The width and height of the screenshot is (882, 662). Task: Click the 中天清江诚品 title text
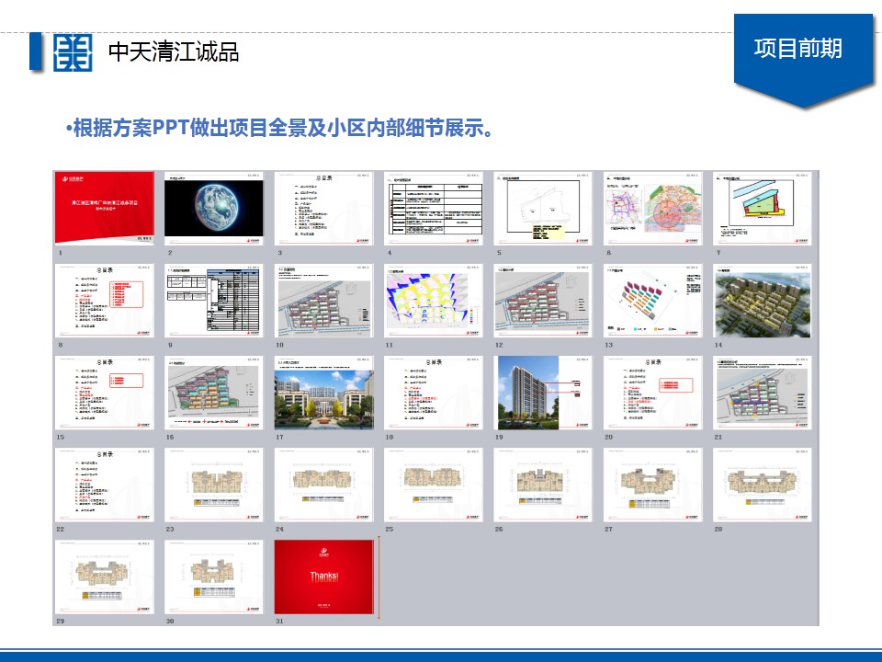[174, 52]
